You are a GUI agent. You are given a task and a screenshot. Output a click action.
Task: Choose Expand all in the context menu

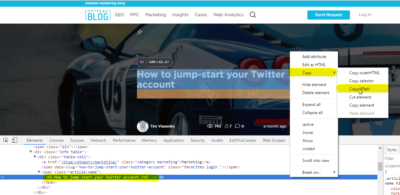pyautogui.click(x=314, y=105)
